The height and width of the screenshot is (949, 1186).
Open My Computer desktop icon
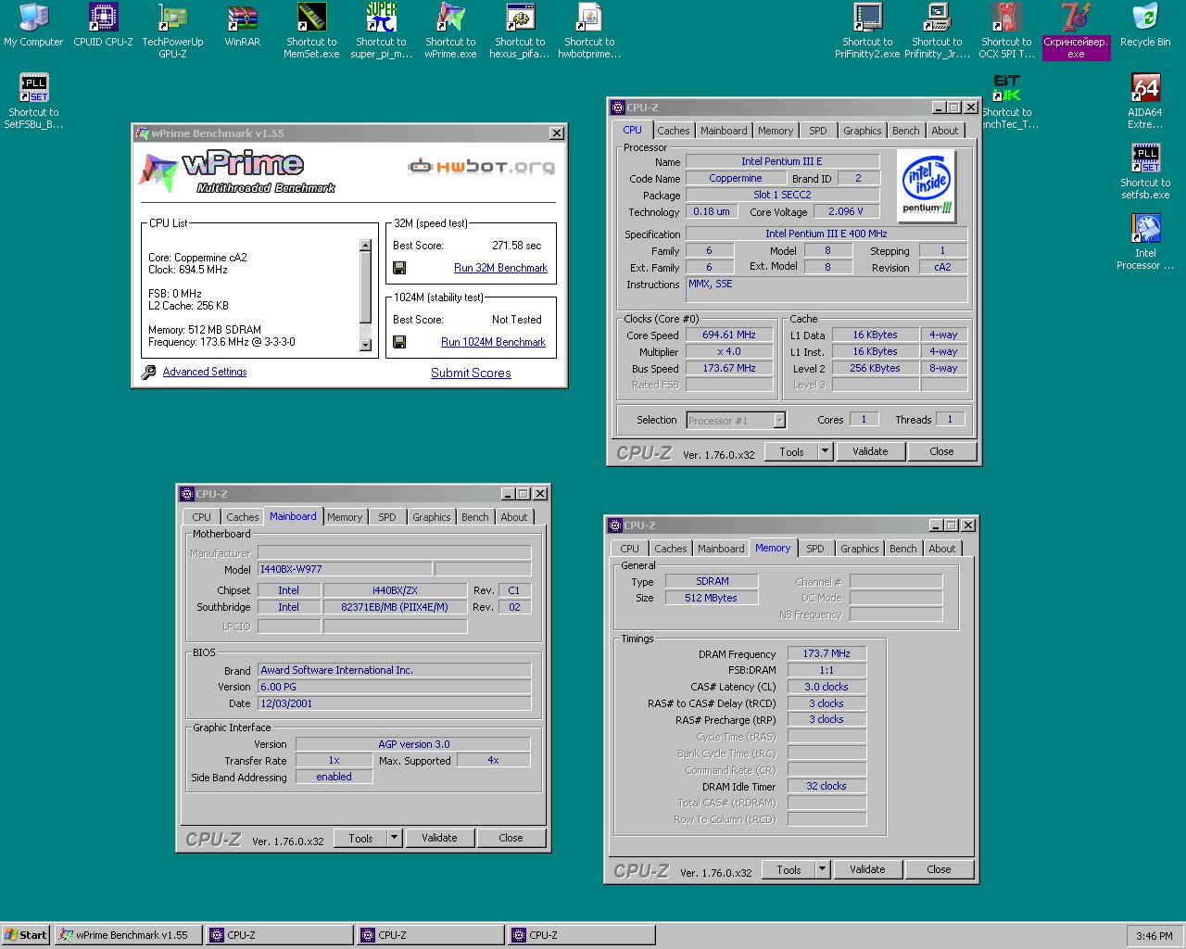click(33, 26)
